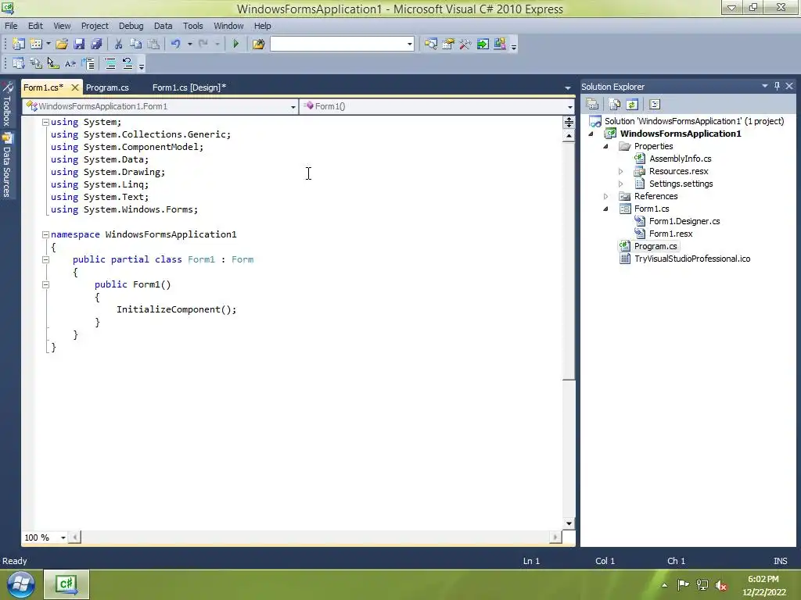The height and width of the screenshot is (600, 801).
Task: Select Form1.Designer.cs in Solution Explorer
Action: [684, 221]
